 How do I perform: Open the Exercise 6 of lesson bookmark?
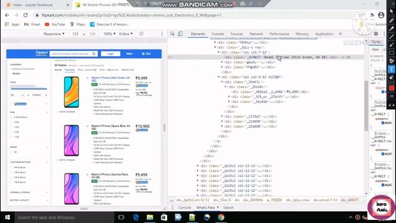110,24
